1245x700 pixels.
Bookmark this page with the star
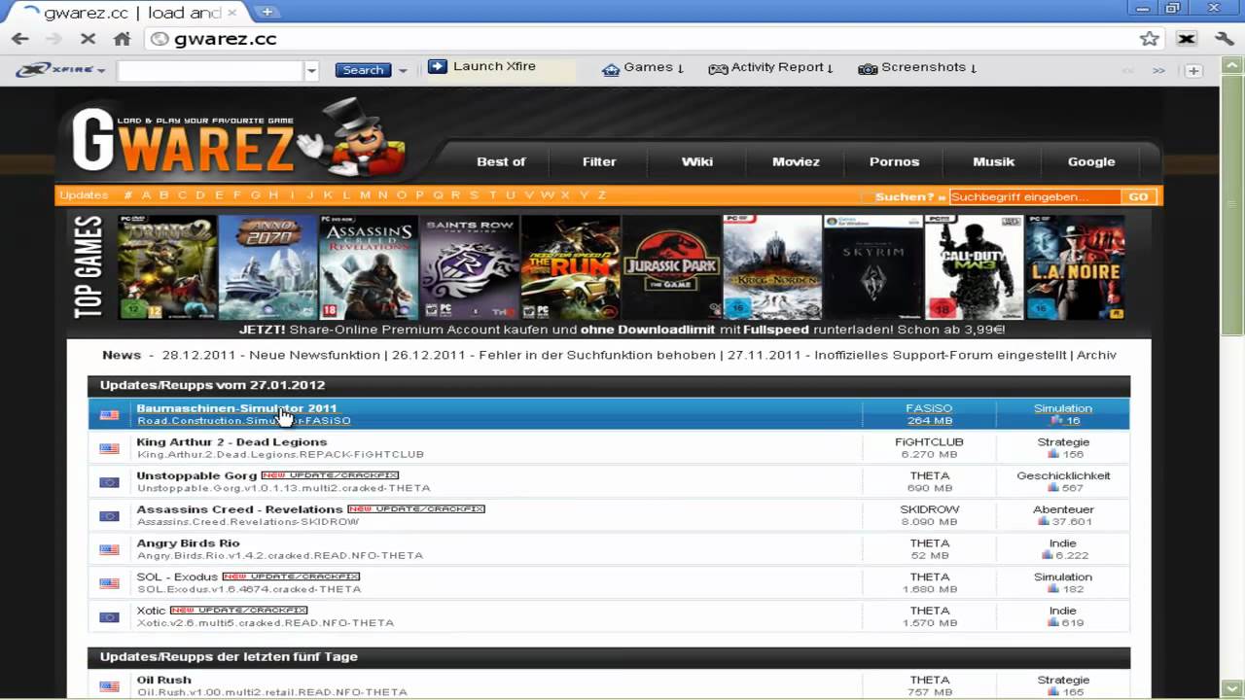pos(1150,39)
